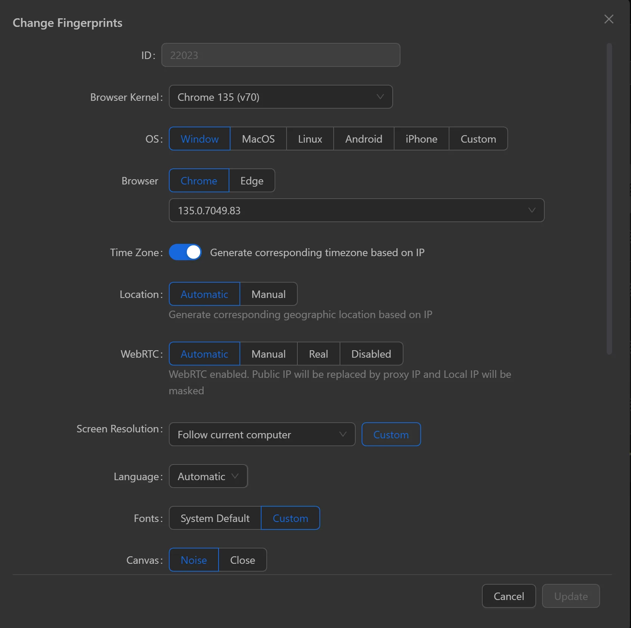Set WebRTC to Disabled
The width and height of the screenshot is (631, 628).
[371, 354]
